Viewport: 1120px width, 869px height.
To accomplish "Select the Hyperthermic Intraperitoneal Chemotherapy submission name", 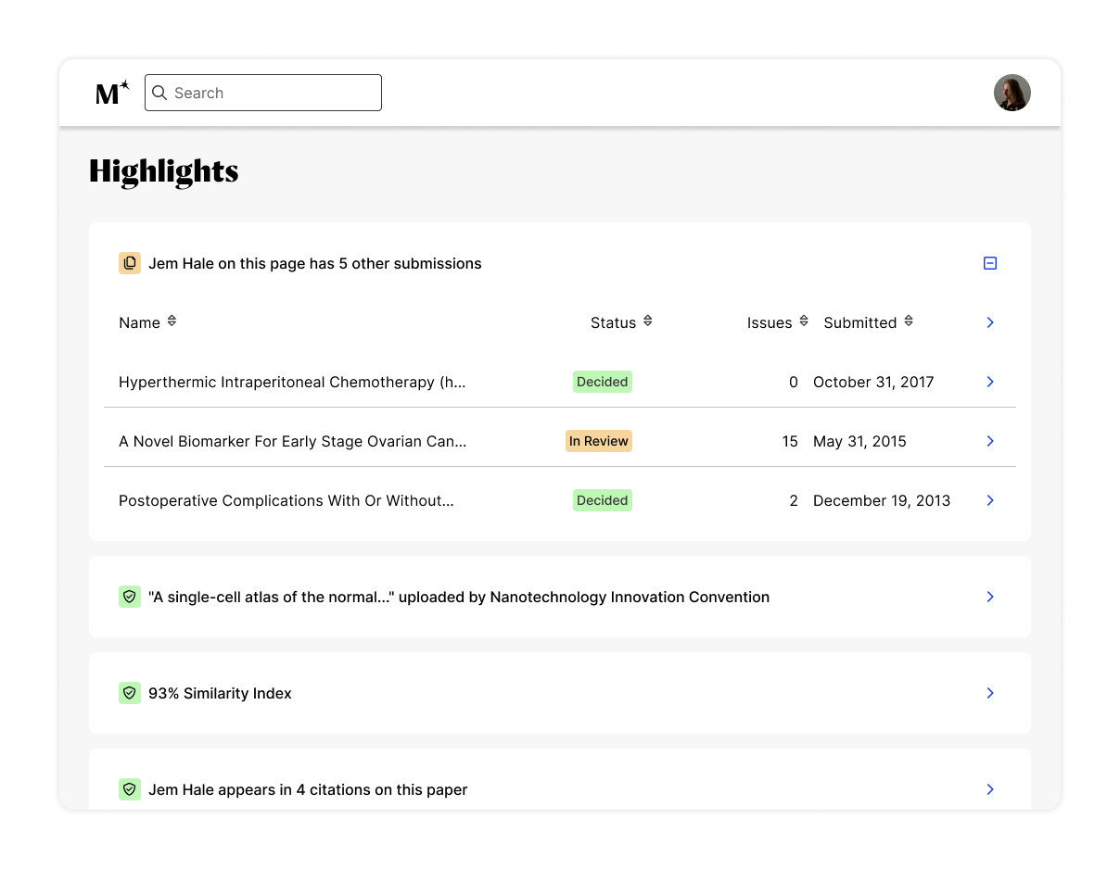I will pos(292,382).
